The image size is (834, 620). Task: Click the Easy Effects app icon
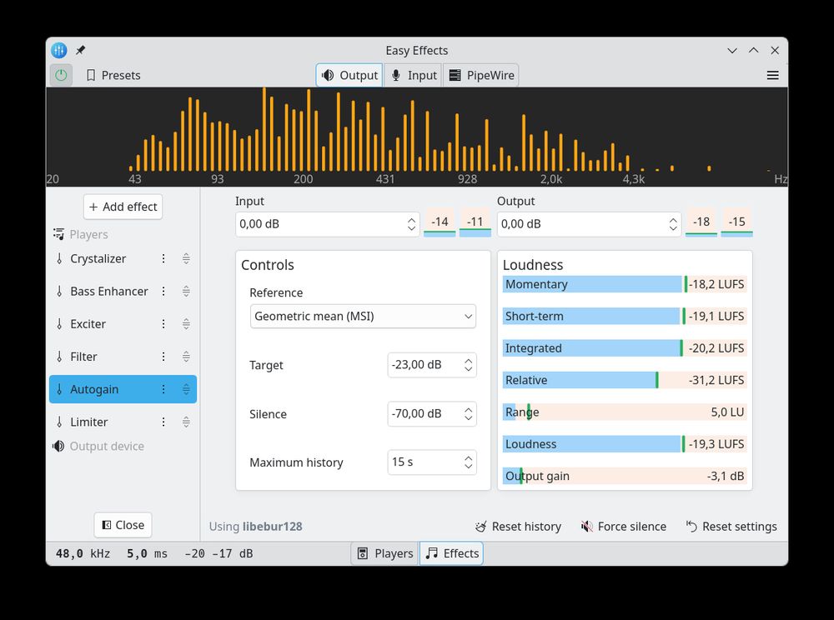point(59,51)
